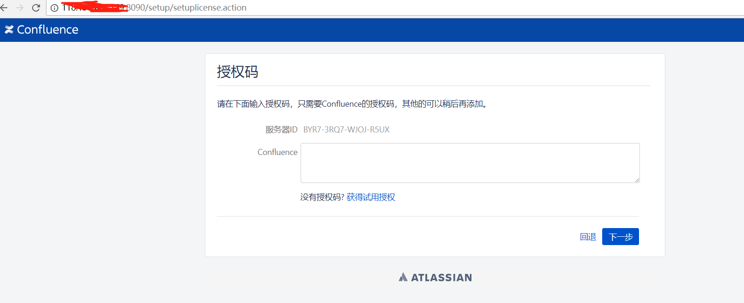Click the 回退 link
Viewport: 744px width, 303px height.
(x=588, y=237)
